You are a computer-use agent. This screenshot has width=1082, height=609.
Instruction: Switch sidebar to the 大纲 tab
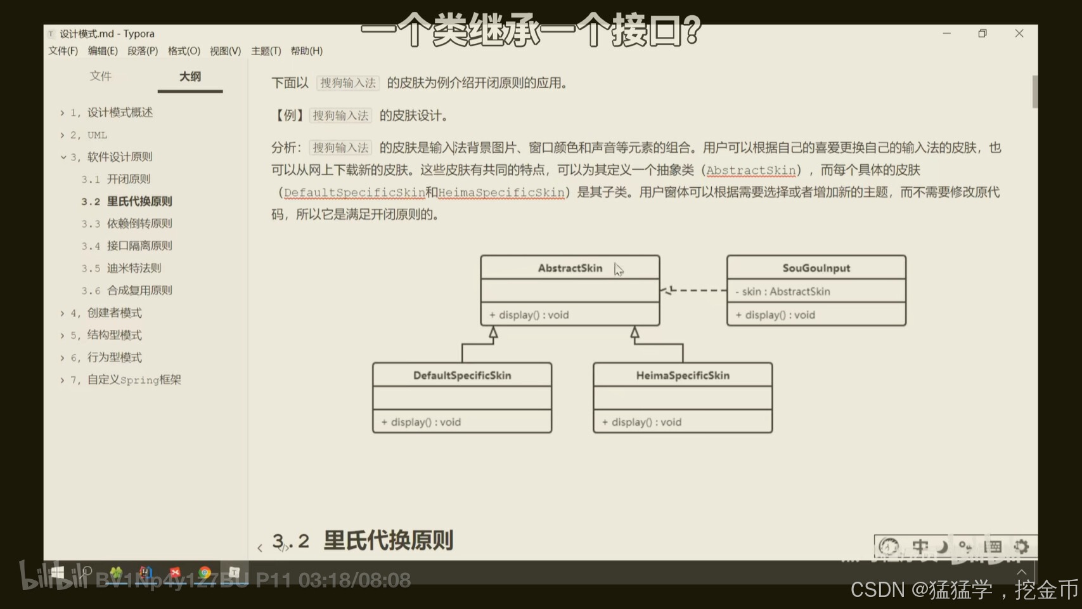[x=190, y=77]
